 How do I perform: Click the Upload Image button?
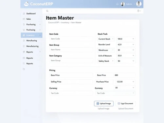[104, 104]
